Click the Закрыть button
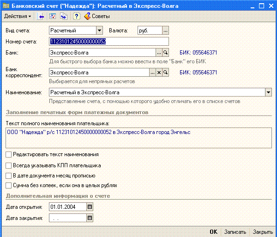This screenshot has width=277, height=237. (263, 232)
